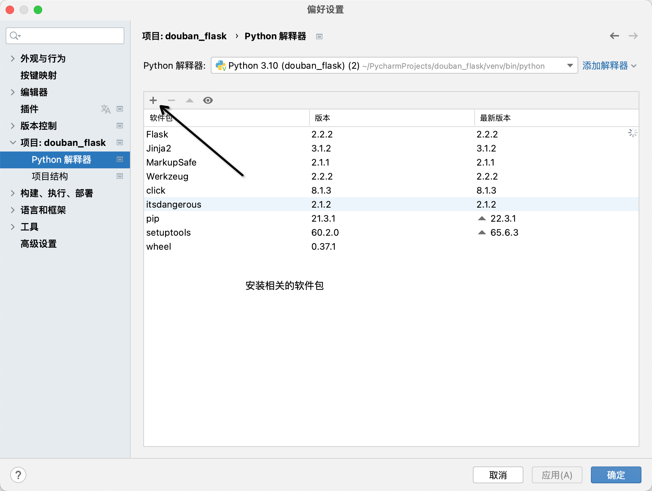Click the minus icon to uninstall package

point(171,100)
